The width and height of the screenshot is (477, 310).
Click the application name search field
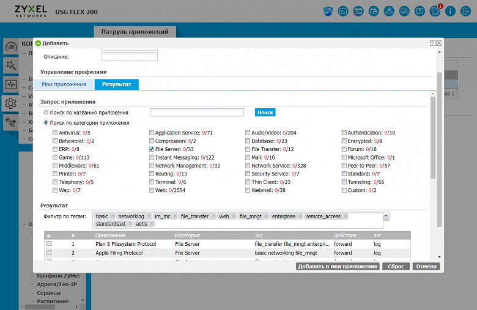[x=197, y=113]
